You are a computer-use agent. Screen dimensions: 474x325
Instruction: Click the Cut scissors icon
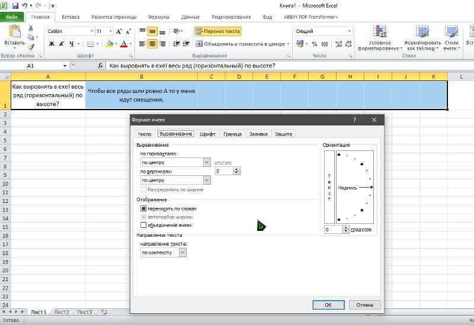point(31,28)
